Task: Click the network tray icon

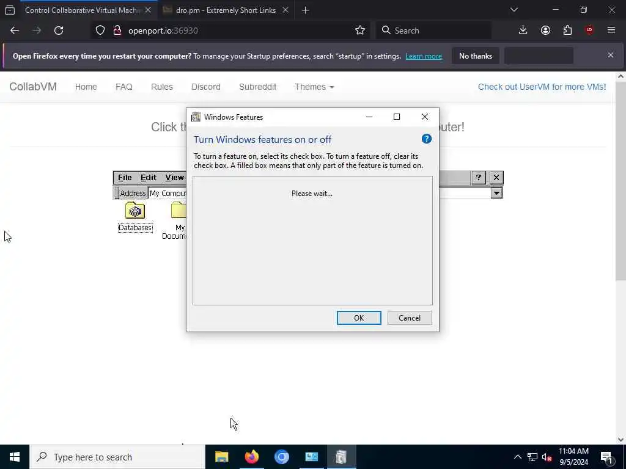Action: [x=532, y=457]
